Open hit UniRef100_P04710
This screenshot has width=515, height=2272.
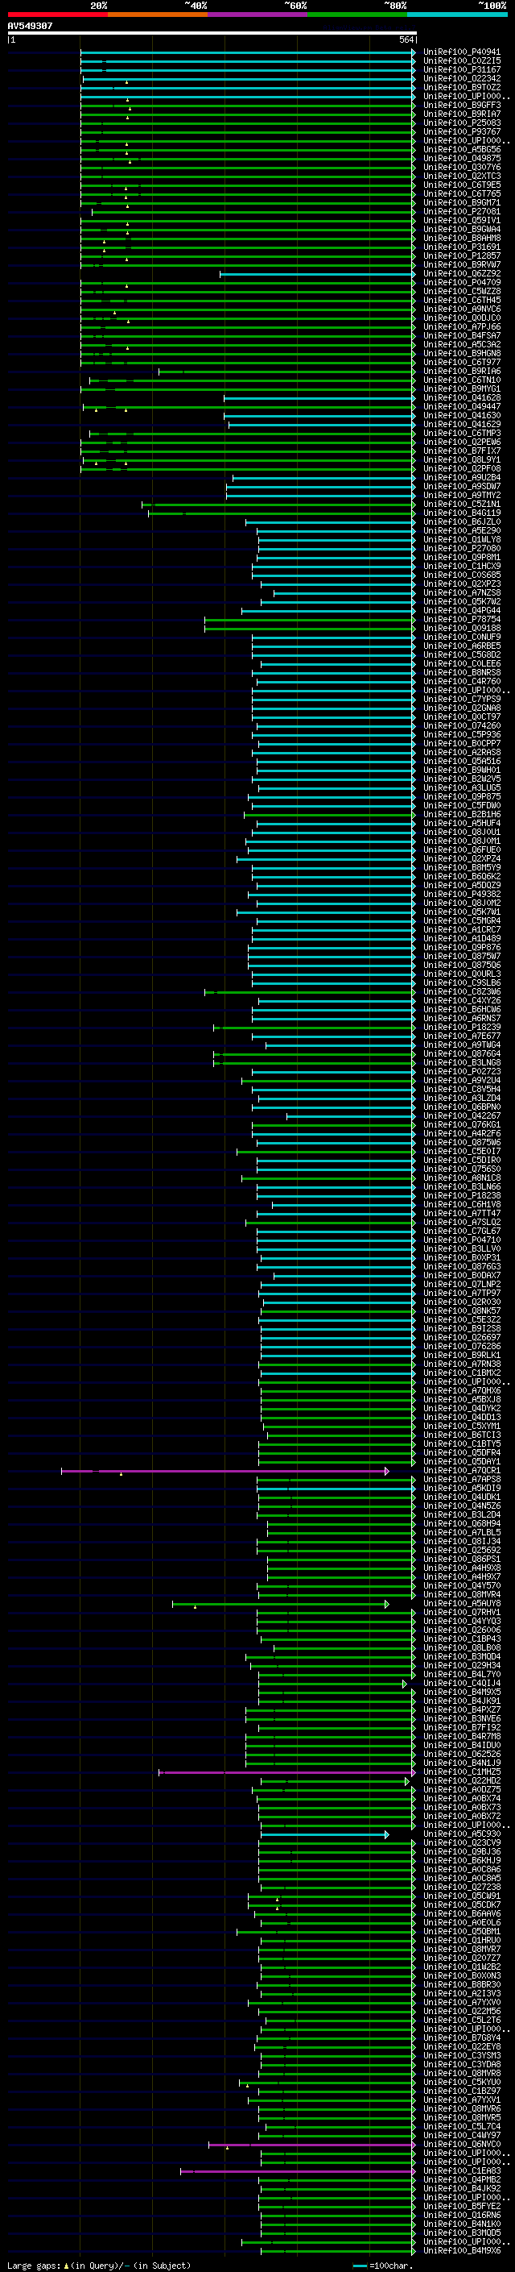tap(461, 1240)
